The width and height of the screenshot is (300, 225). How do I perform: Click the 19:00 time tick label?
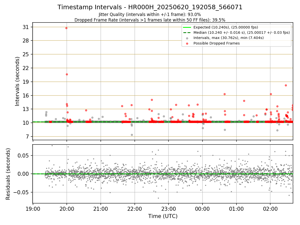click(33, 208)
